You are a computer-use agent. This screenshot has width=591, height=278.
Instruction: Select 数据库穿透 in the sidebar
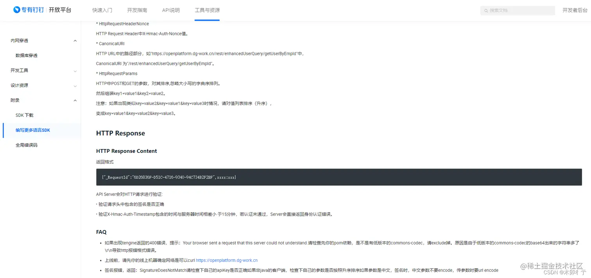(27, 55)
